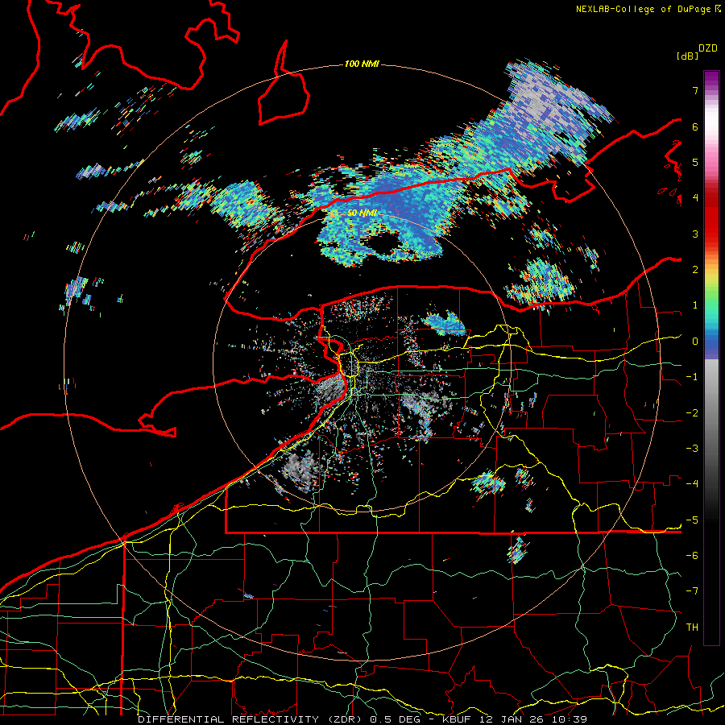The width and height of the screenshot is (725, 725).
Task: Click the 100 NMI range ring label
Action: pos(362,64)
